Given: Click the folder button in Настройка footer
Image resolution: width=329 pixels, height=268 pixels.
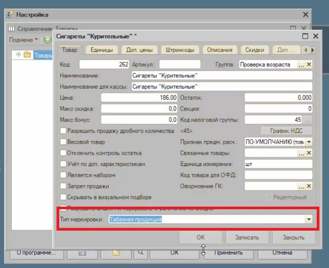Looking at the screenshot, I should click(x=116, y=253).
